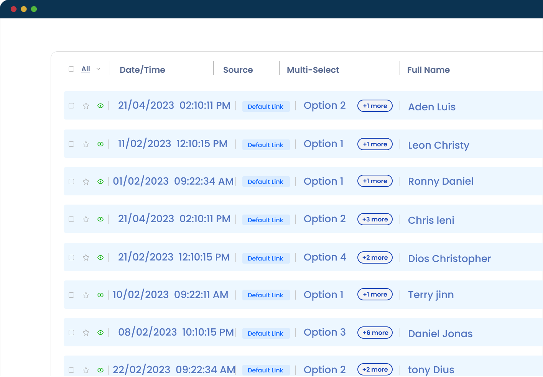Expand +3 more for Chris leni
This screenshot has height=377, width=543.
tap(375, 219)
